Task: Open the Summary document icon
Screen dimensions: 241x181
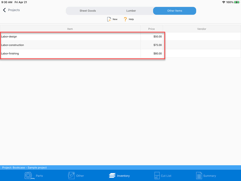Action: click(x=199, y=176)
